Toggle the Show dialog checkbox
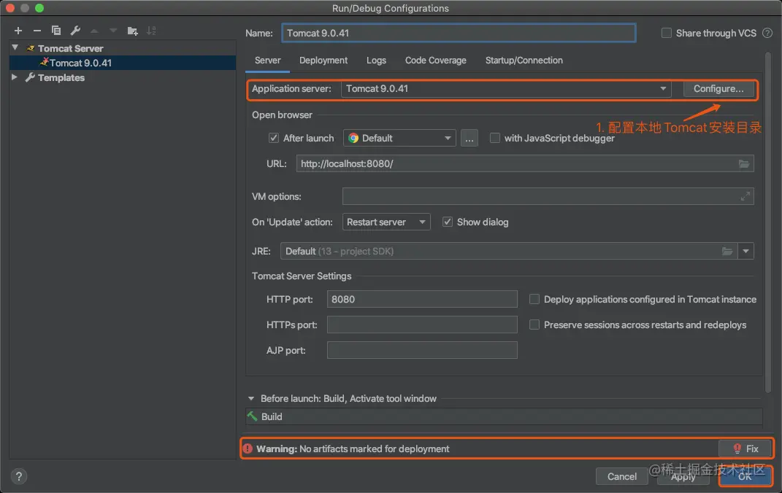 [x=448, y=222]
